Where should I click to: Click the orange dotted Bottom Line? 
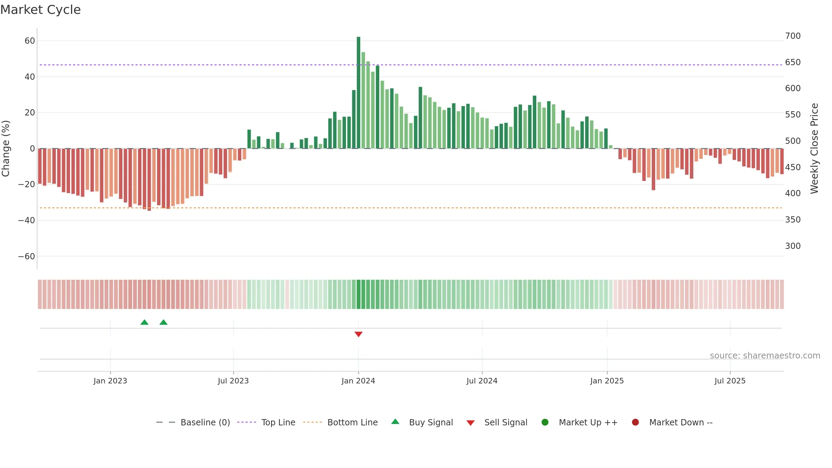point(411,208)
